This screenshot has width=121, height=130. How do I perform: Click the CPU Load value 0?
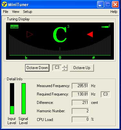click(80, 119)
